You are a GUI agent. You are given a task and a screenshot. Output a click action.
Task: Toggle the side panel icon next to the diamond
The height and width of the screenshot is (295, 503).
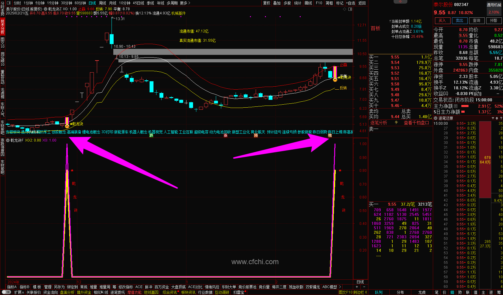(x=350, y=9)
